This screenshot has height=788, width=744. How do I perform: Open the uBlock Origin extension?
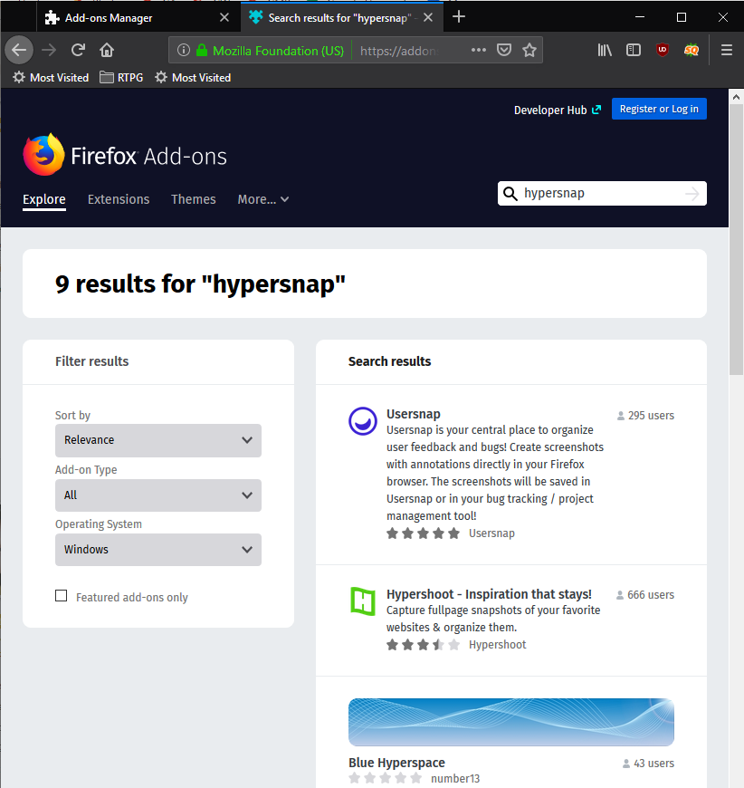pos(663,50)
